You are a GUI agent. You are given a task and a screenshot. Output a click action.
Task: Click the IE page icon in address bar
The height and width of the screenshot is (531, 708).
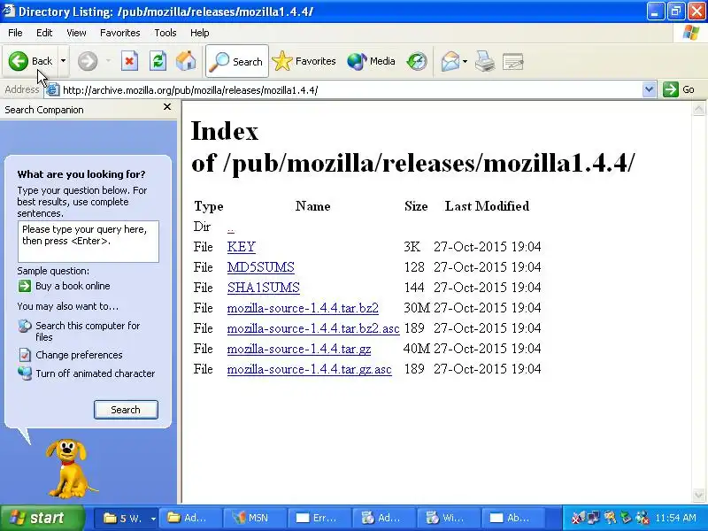point(52,90)
